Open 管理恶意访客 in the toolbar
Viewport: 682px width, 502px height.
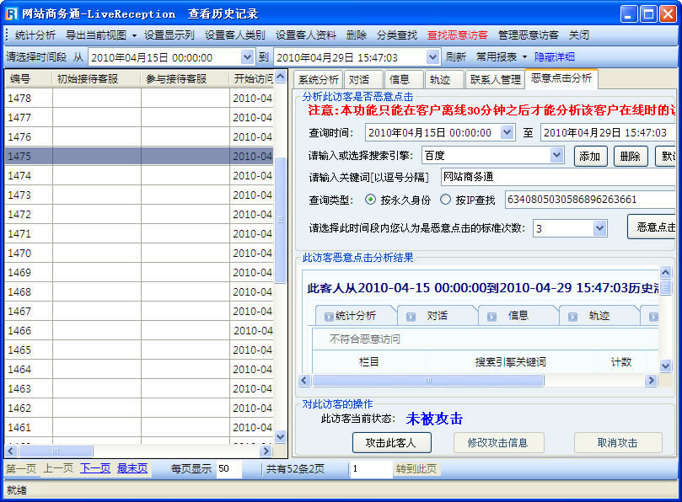pyautogui.click(x=528, y=35)
